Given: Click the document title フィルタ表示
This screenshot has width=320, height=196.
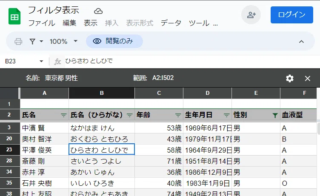Looking at the screenshot, I should 54,10.
